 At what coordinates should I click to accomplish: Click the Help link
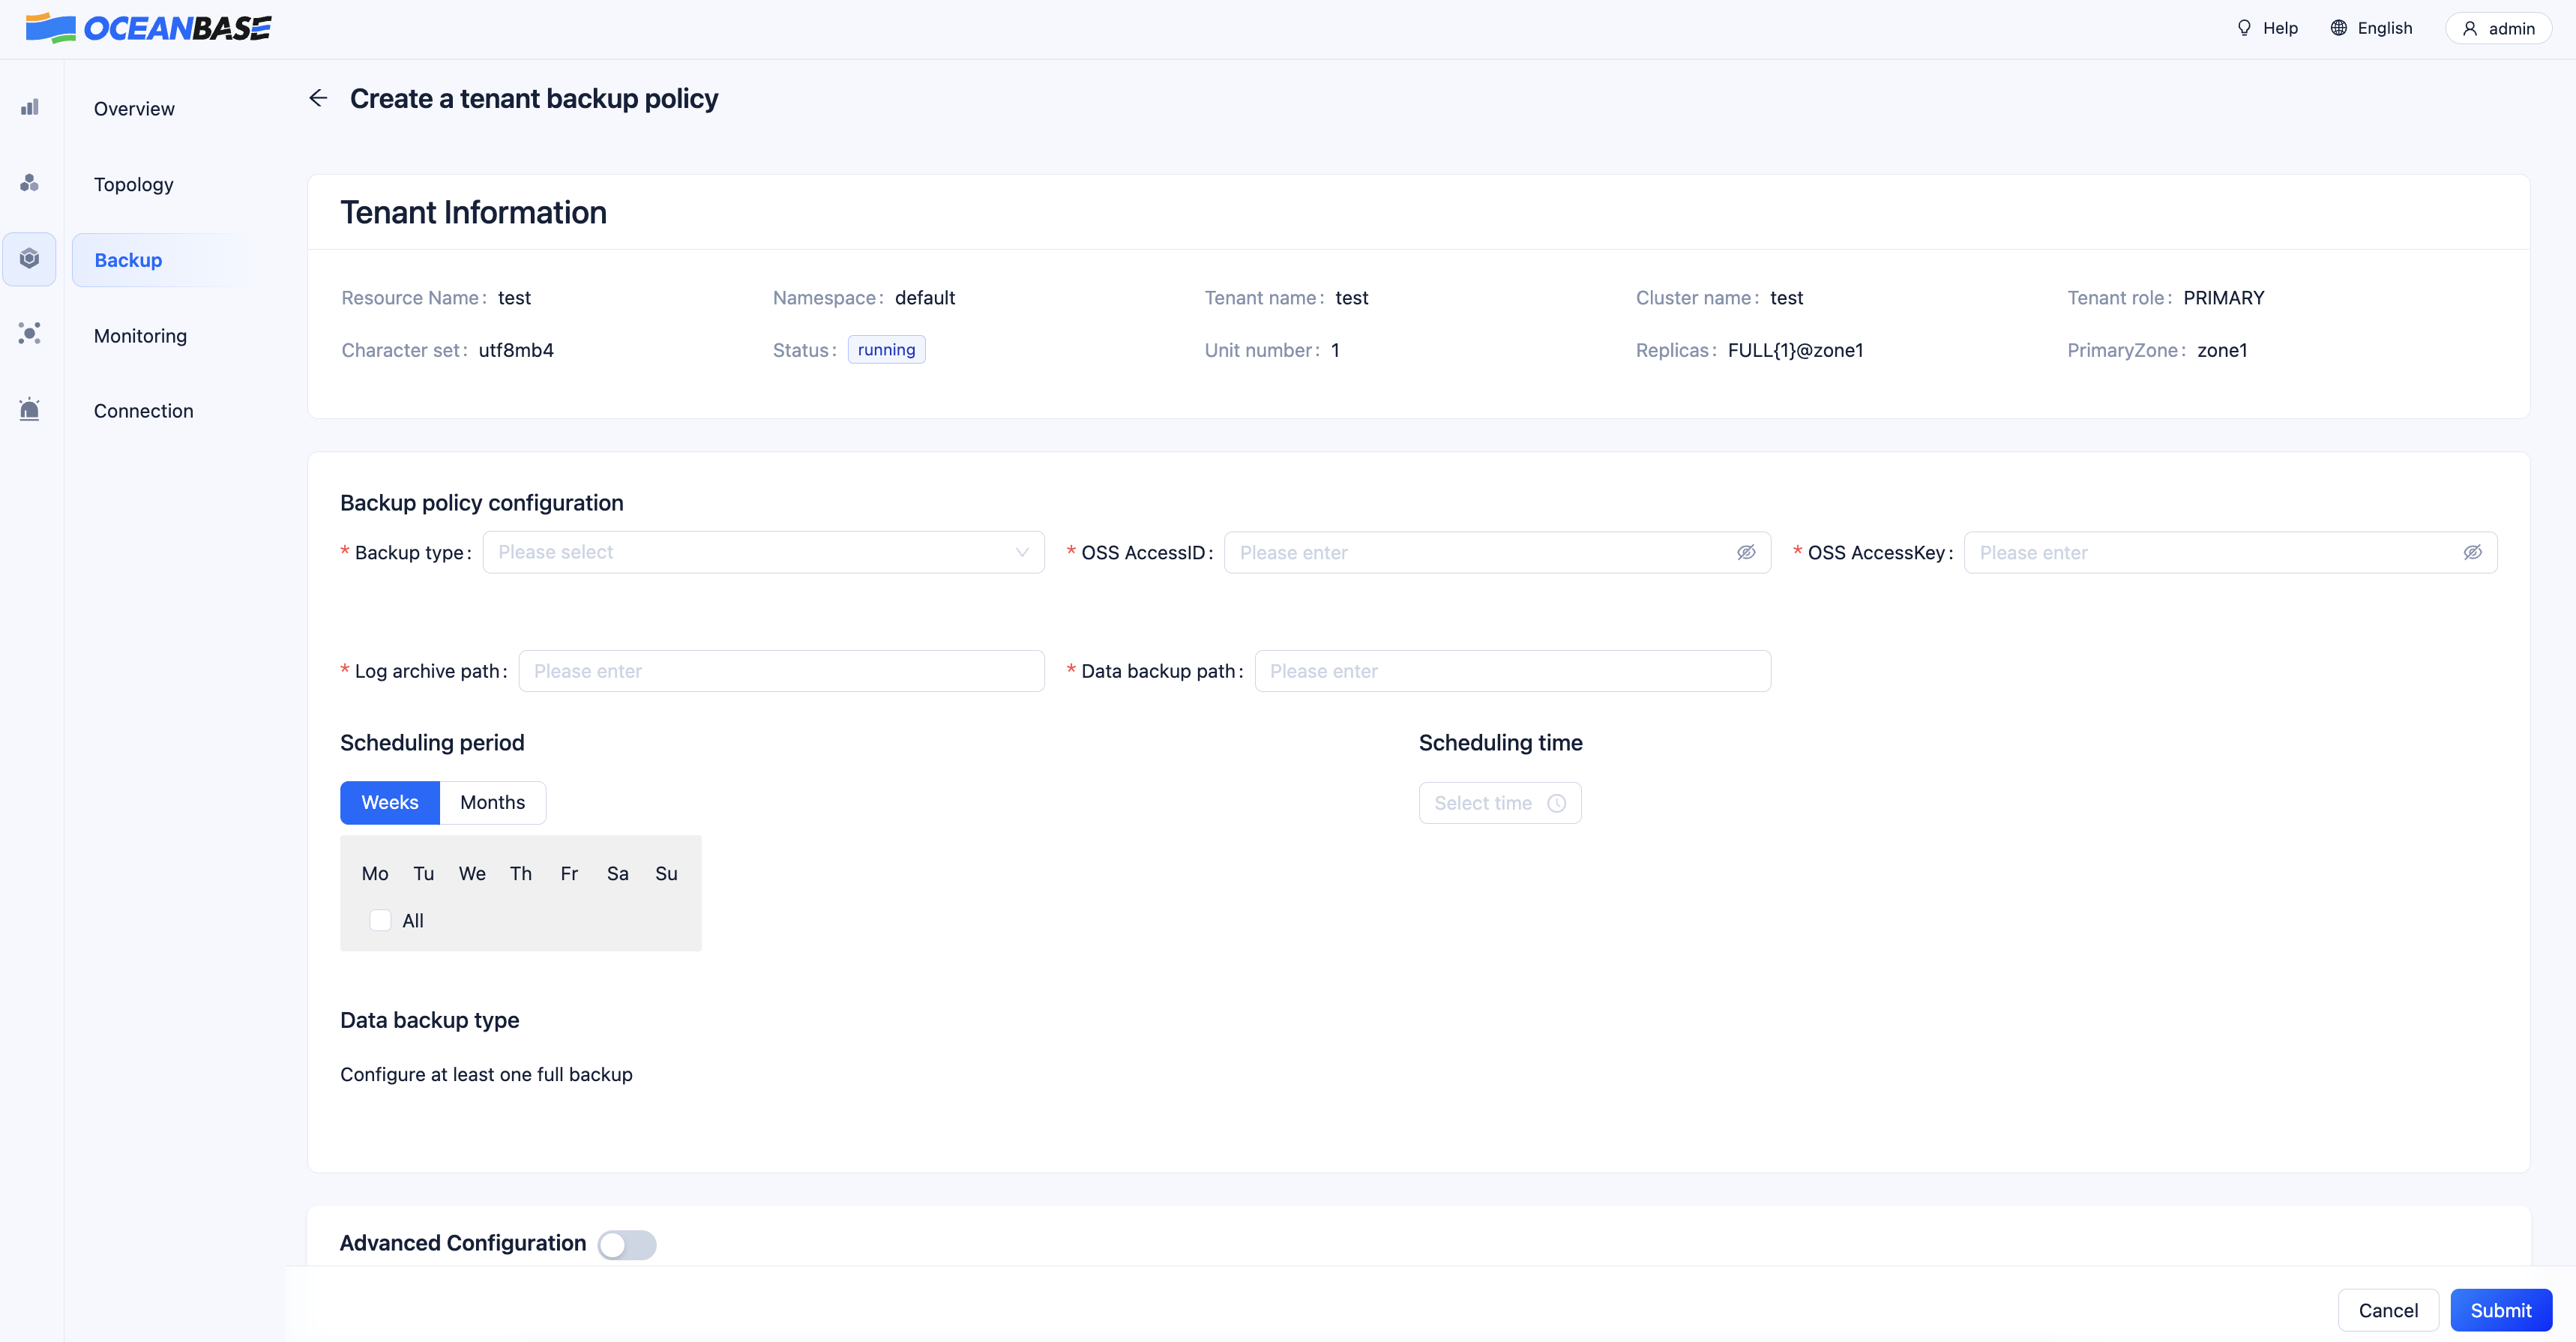pyautogui.click(x=2267, y=28)
